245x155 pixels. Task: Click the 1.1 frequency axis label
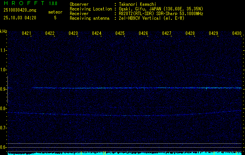click(x=4, y=50)
